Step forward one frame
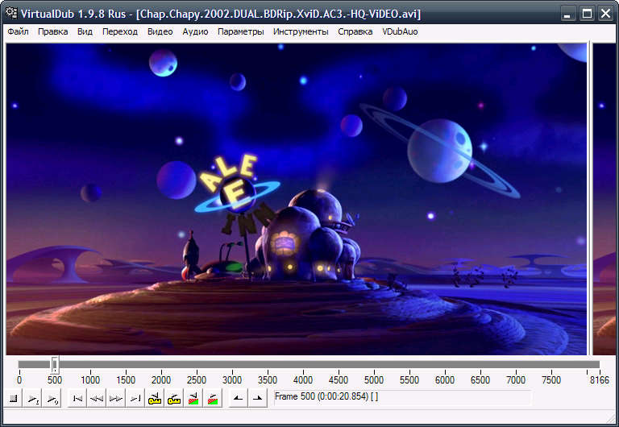The height and width of the screenshot is (427, 619). click(x=116, y=398)
